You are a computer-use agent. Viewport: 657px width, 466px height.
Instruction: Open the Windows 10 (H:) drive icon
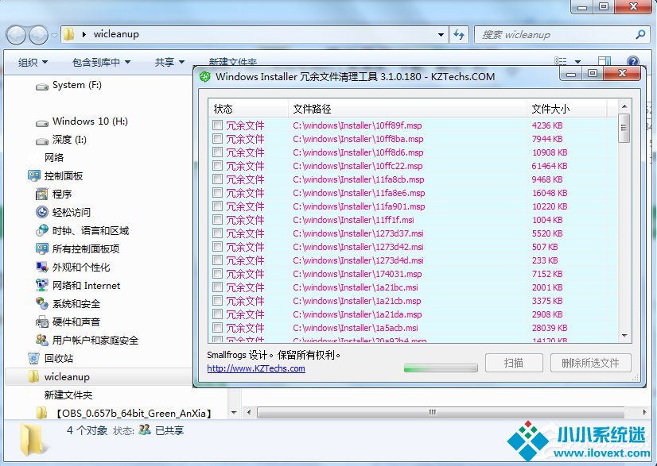(42, 122)
